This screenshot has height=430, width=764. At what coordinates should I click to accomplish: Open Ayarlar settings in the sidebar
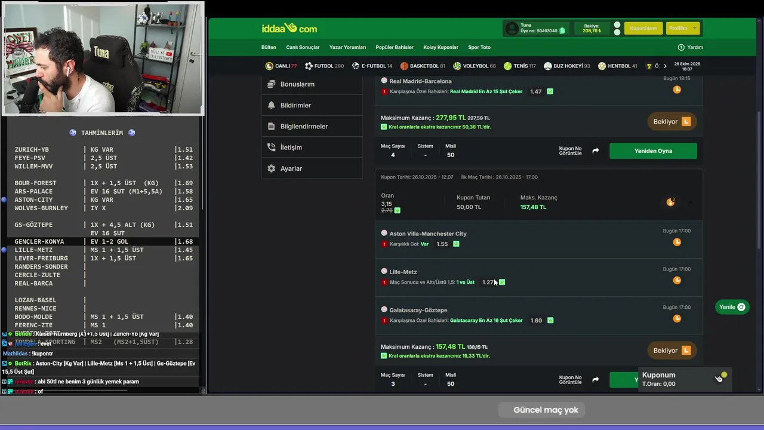312,168
